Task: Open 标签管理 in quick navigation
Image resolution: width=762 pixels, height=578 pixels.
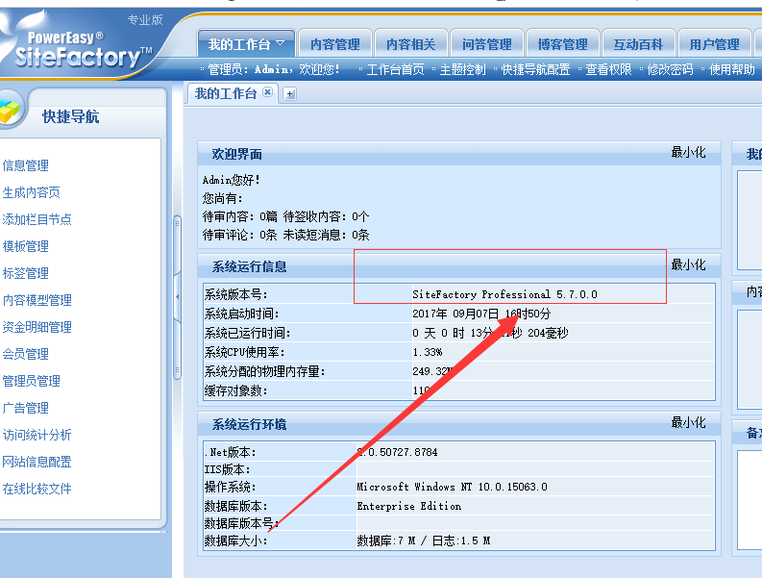Action: point(26,273)
